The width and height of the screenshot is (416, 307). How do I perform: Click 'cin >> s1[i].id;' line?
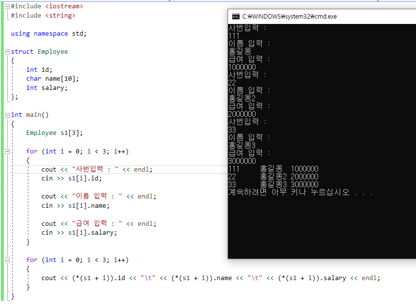point(71,178)
